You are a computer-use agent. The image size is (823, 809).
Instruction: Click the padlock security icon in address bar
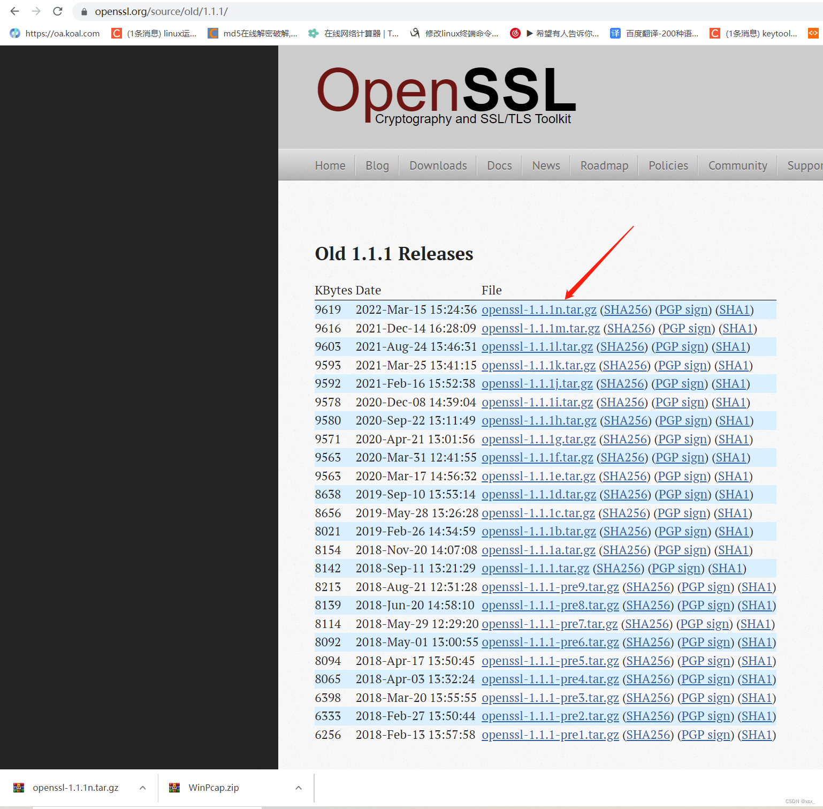83,11
